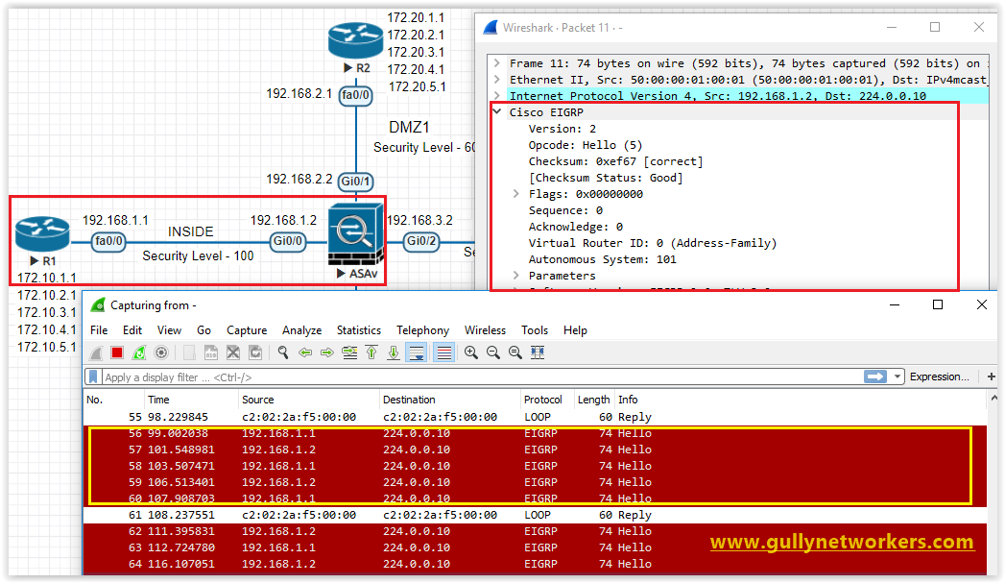Open the Go menu
1005x583 pixels.
(203, 330)
